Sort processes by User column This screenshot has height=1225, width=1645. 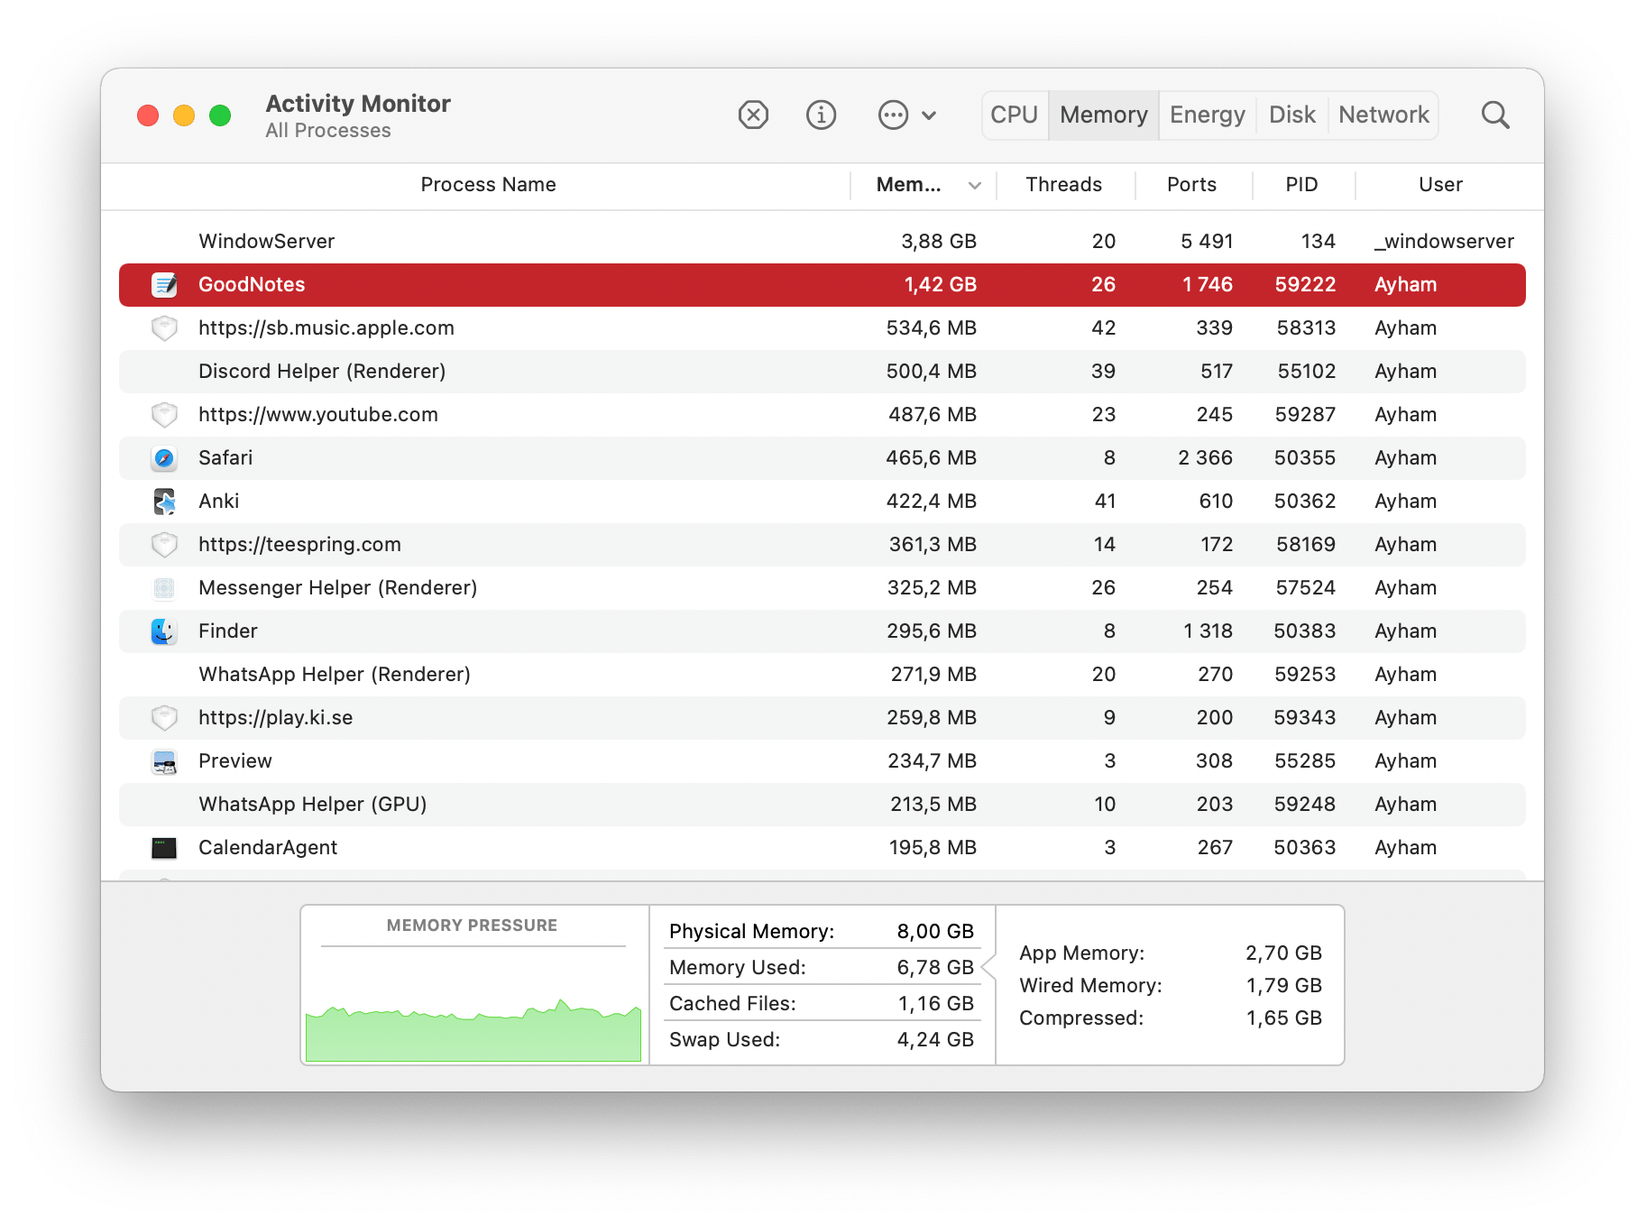coord(1440,185)
